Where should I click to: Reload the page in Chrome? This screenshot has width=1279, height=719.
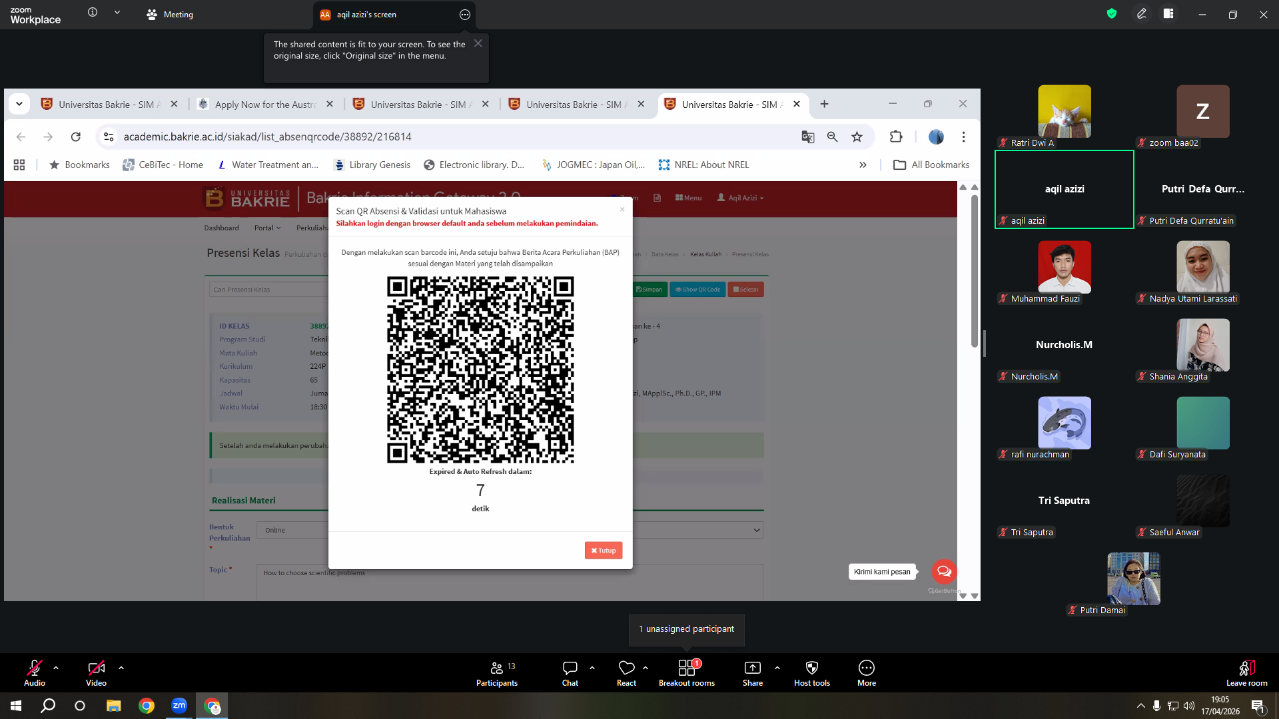coord(76,136)
